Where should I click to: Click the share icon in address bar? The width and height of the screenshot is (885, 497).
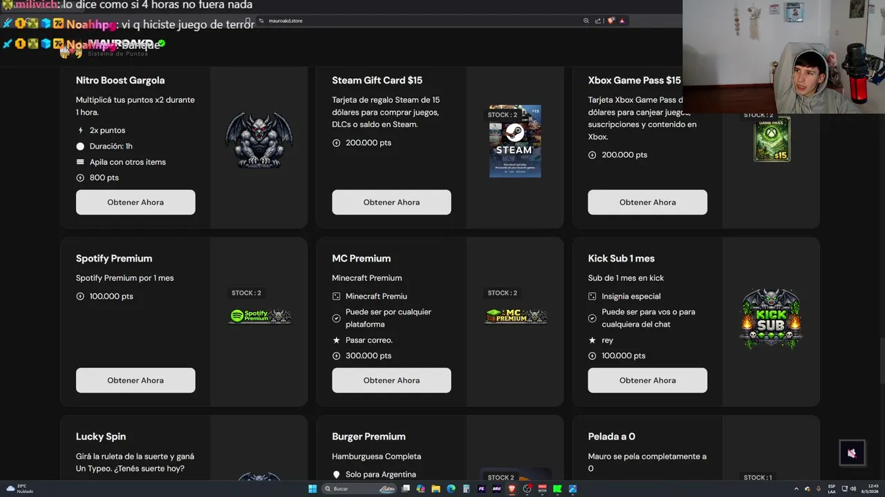click(x=598, y=21)
